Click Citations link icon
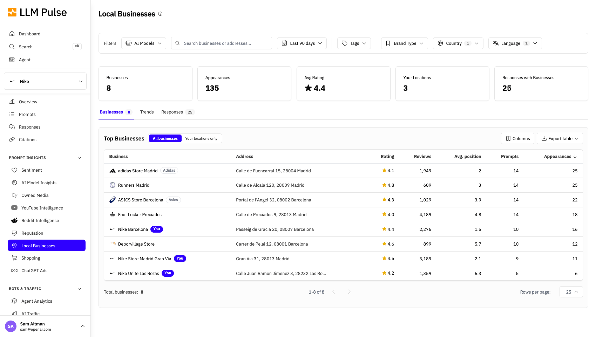The width and height of the screenshot is (596, 337). click(12, 139)
